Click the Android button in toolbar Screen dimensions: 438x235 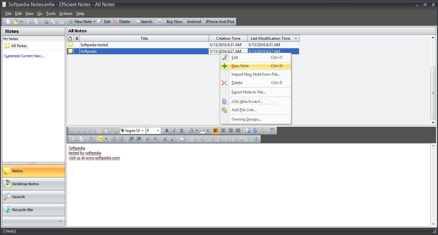tap(194, 22)
